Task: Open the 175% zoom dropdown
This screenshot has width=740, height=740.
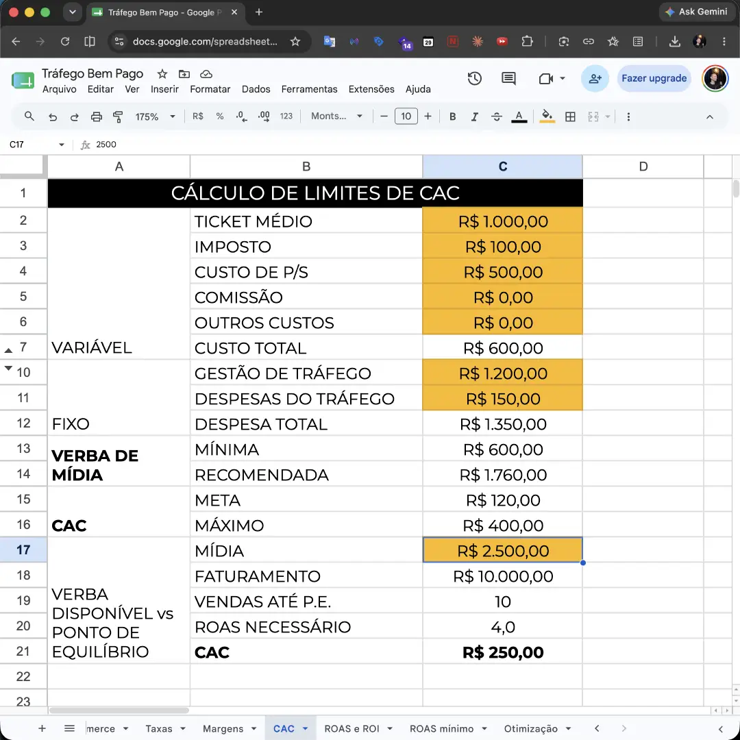Action: (155, 116)
